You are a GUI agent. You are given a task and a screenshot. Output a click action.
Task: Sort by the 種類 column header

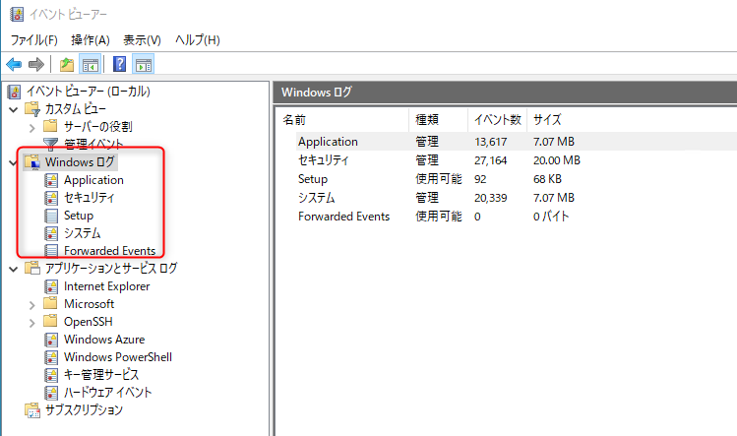(439, 120)
